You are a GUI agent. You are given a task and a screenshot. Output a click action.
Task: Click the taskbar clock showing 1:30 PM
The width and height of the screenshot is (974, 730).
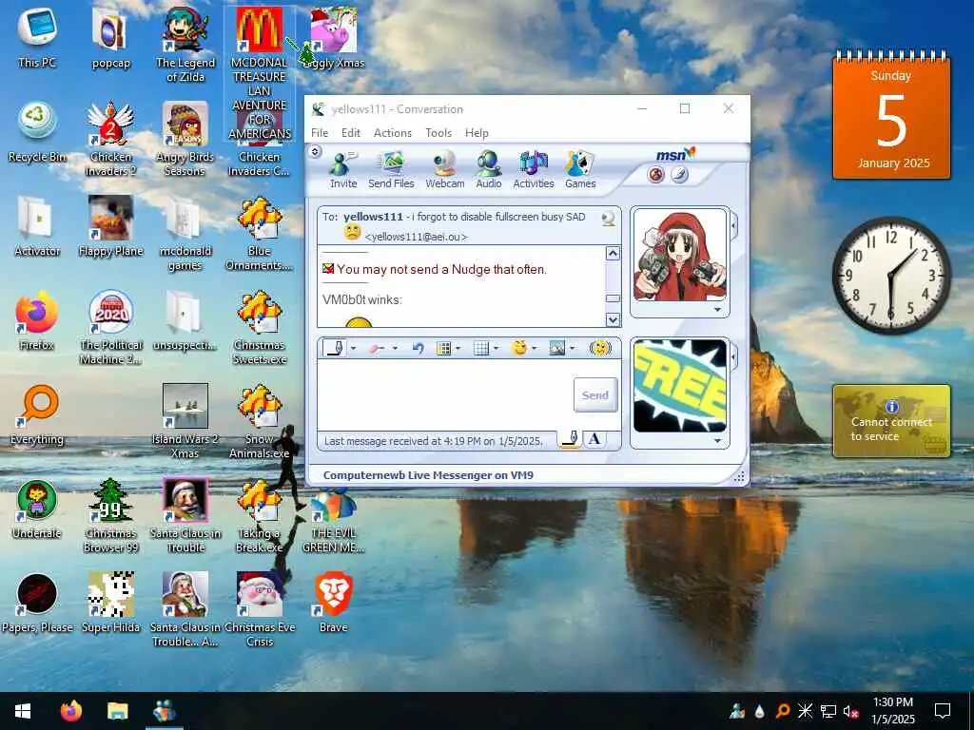click(892, 711)
